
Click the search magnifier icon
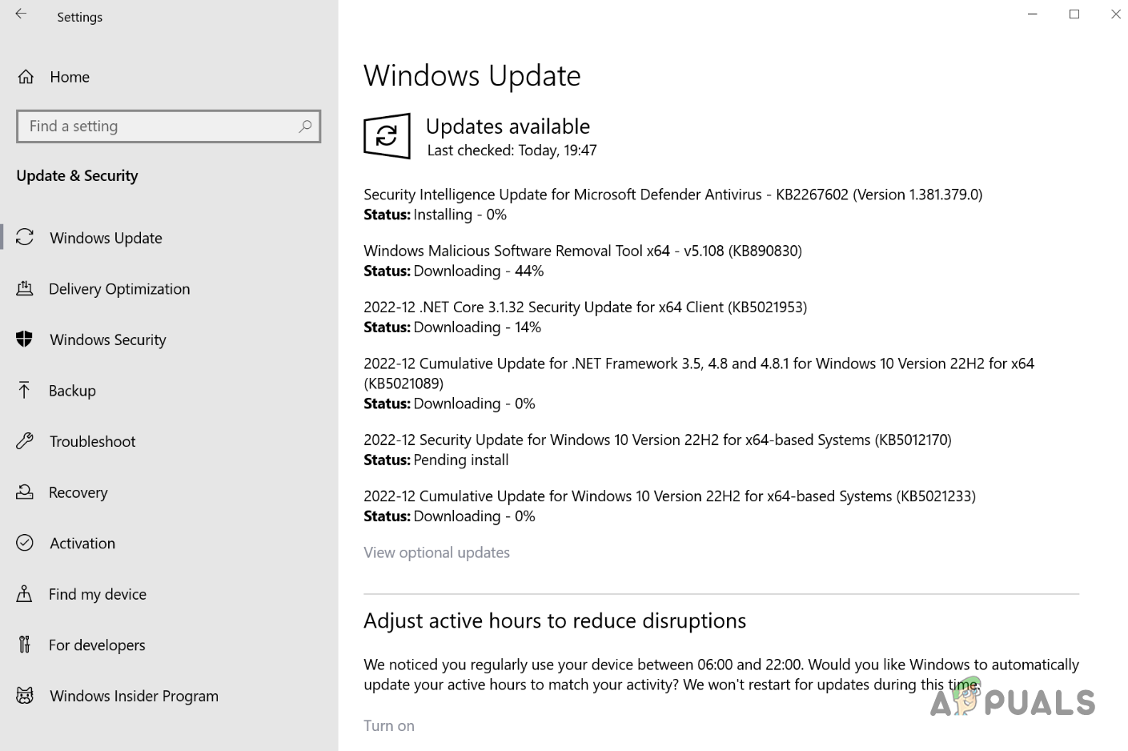click(x=305, y=127)
